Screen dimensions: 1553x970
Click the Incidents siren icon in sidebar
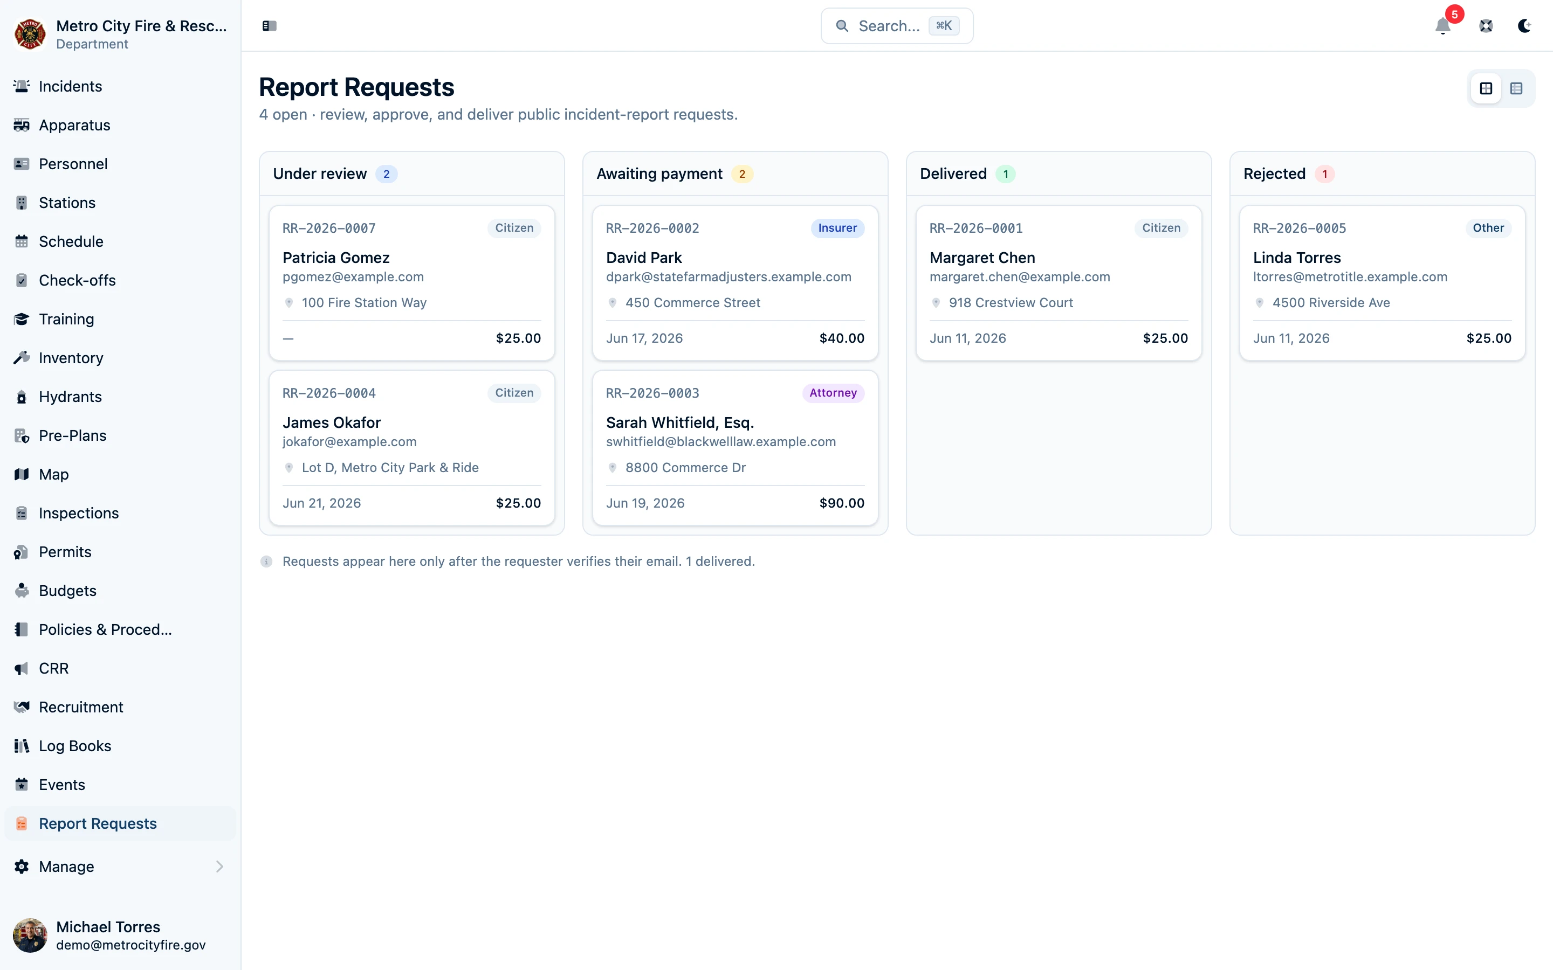click(x=22, y=86)
